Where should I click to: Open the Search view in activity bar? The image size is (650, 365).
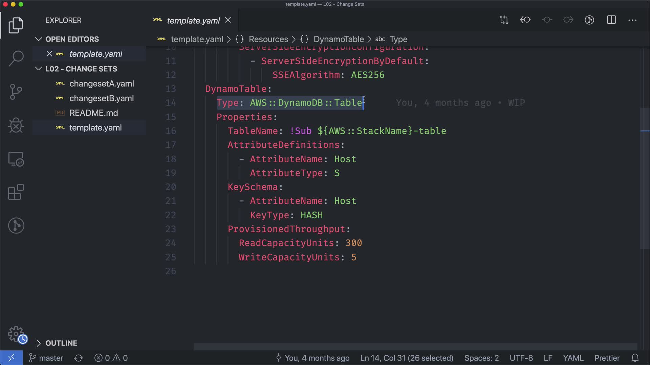[16, 58]
